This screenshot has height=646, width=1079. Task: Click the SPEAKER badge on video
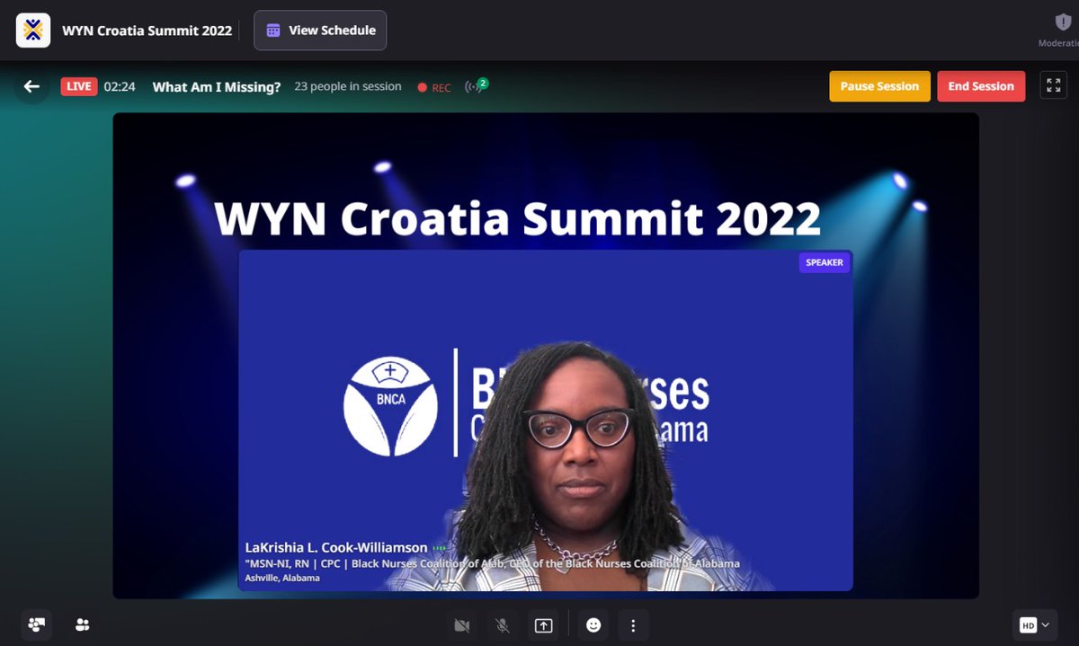[825, 263]
